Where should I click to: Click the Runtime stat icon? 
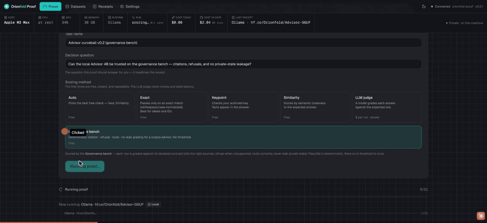click(109, 17)
